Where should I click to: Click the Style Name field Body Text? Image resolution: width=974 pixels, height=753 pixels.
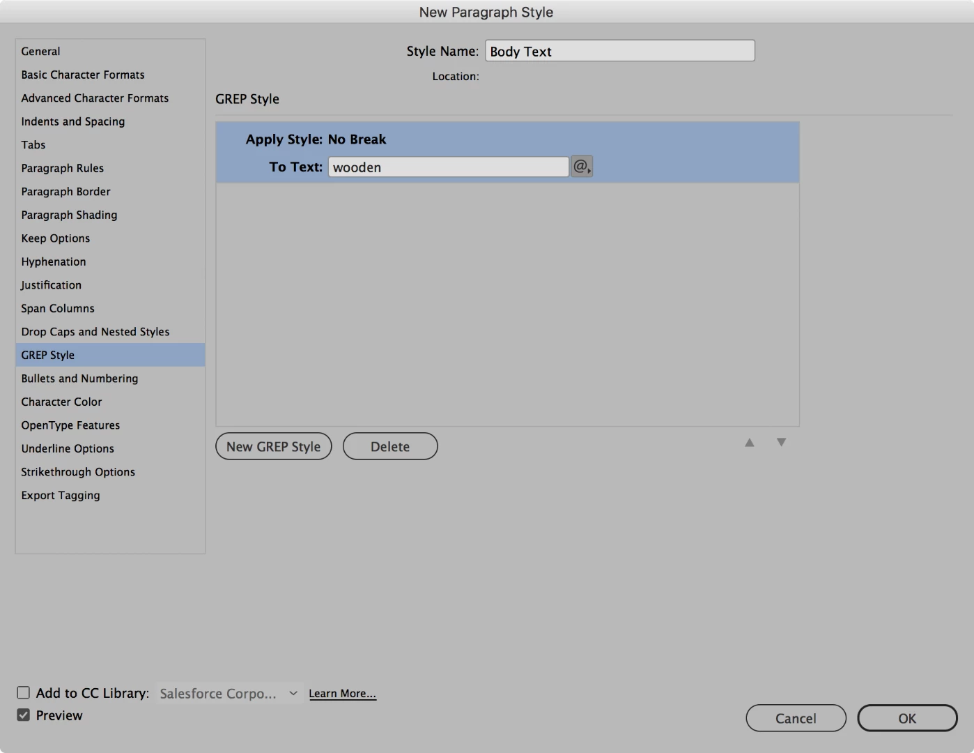click(620, 51)
